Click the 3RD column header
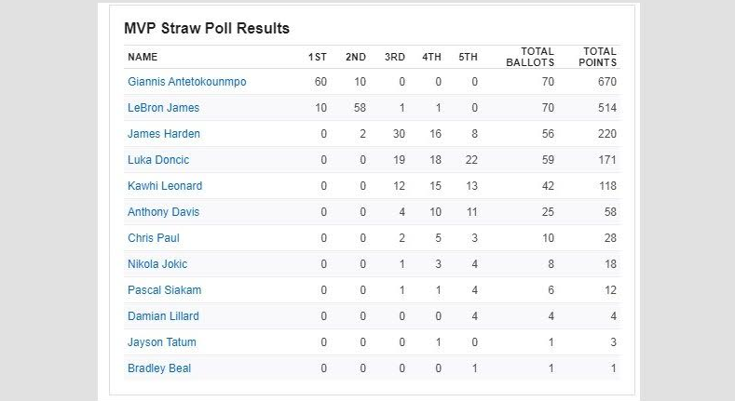This screenshot has height=401, width=735. pos(395,57)
